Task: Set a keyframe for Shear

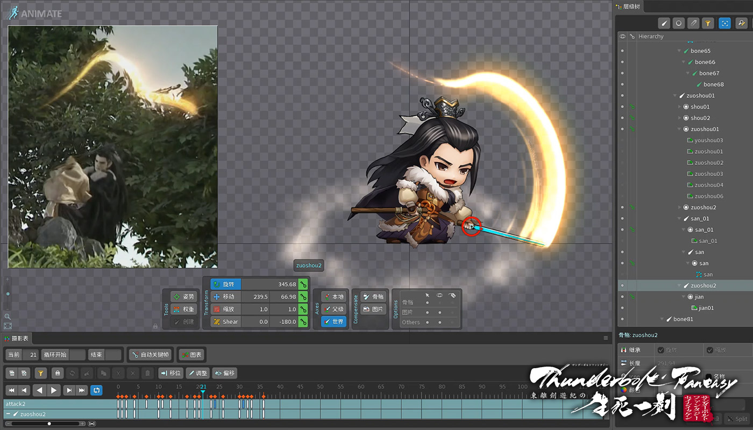Action: (x=303, y=321)
